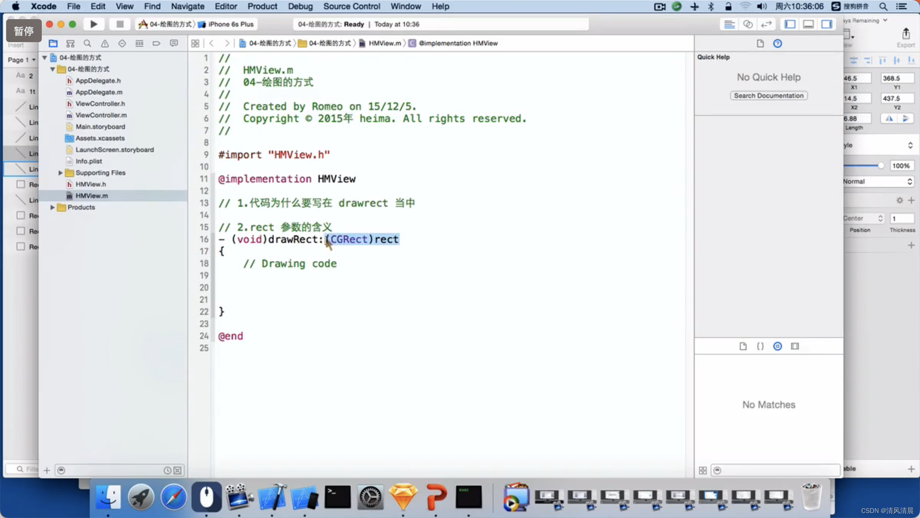Toggle the utilities panel visibility

(x=826, y=25)
